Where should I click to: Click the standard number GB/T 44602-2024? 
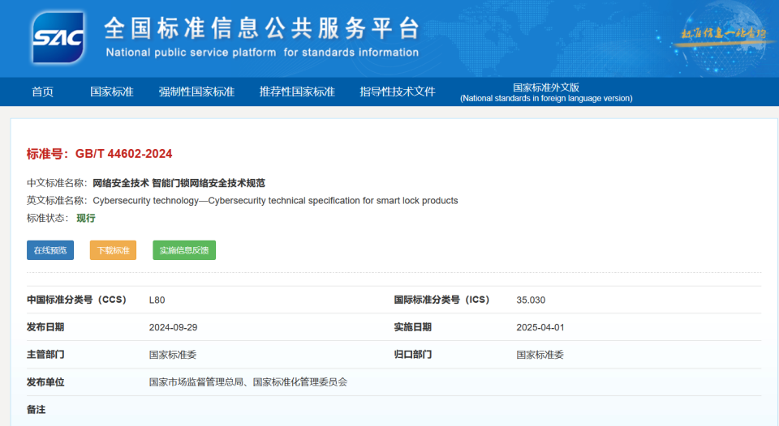tap(123, 154)
